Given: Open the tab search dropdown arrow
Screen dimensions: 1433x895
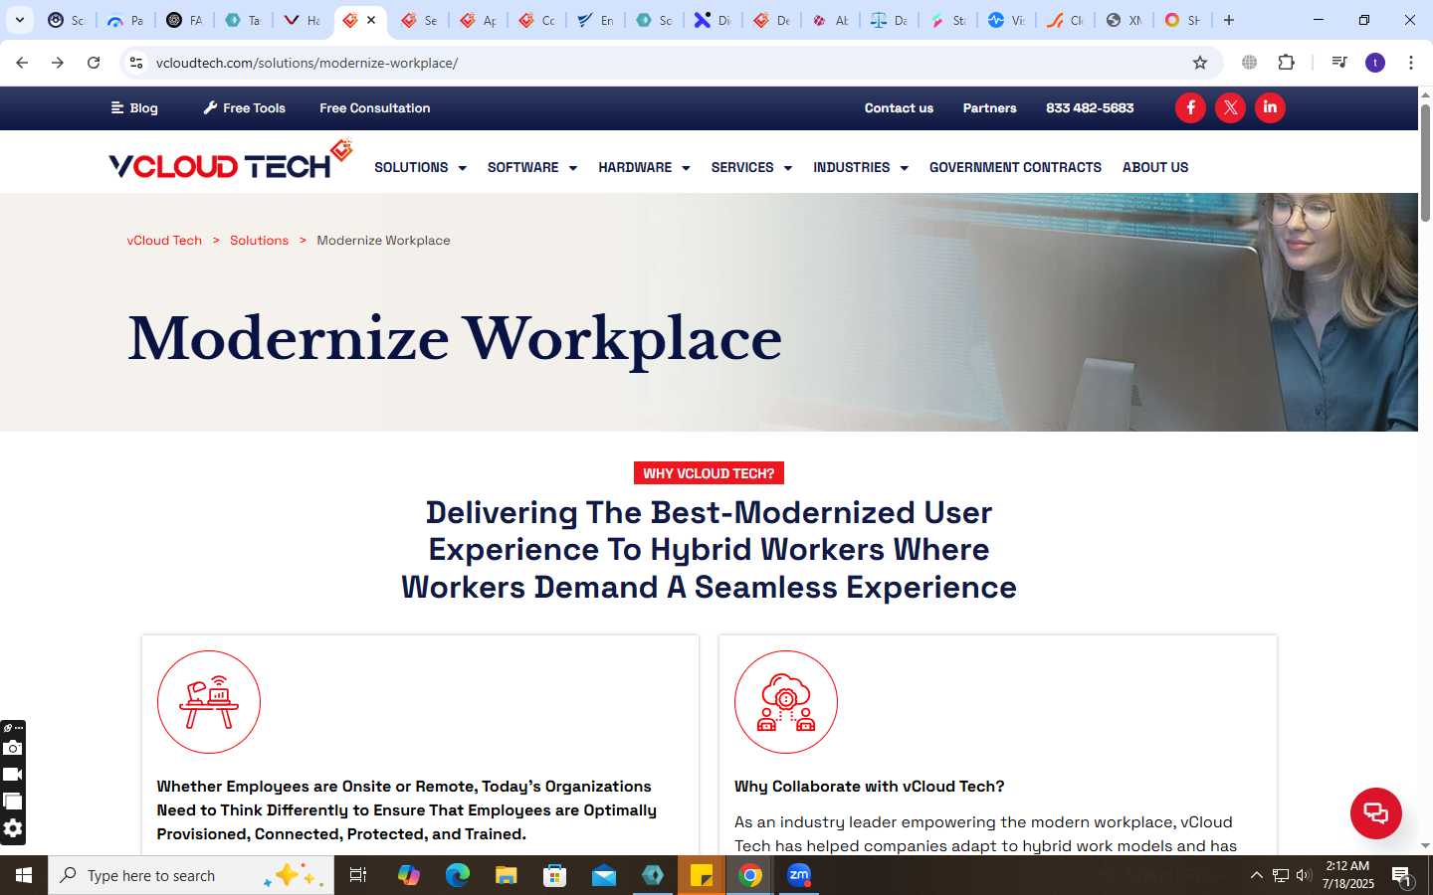Looking at the screenshot, I should pos(20,20).
